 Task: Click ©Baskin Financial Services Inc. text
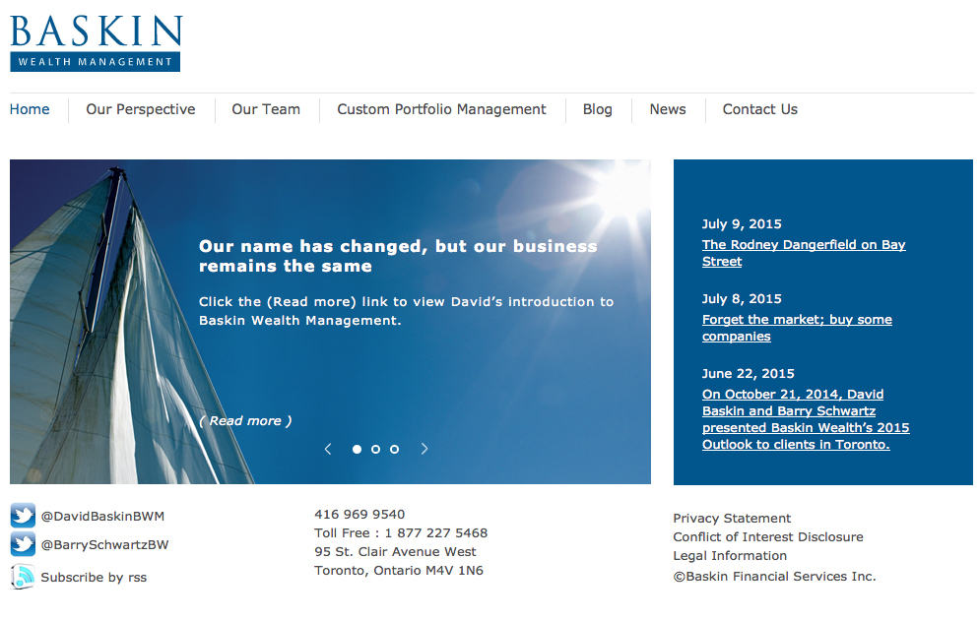tap(774, 576)
